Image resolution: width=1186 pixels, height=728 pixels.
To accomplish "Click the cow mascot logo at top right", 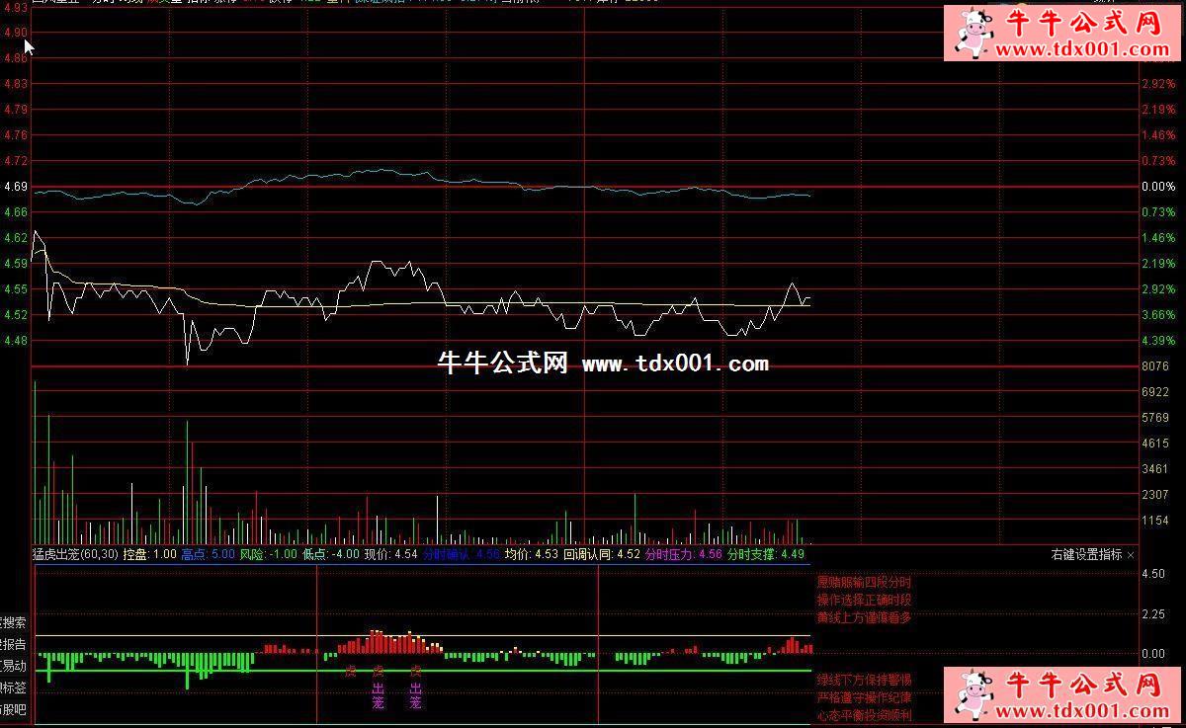I will click(x=974, y=33).
